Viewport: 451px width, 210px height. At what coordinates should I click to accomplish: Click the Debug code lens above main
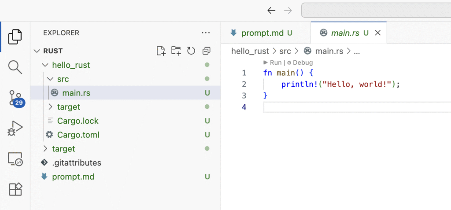[302, 63]
